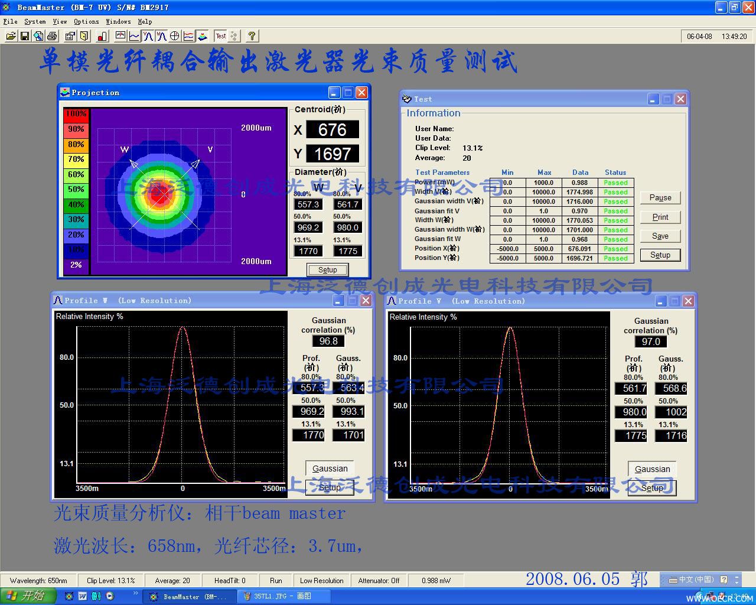
Task: Click the Gaussian fit V Passed status
Action: pyautogui.click(x=616, y=211)
